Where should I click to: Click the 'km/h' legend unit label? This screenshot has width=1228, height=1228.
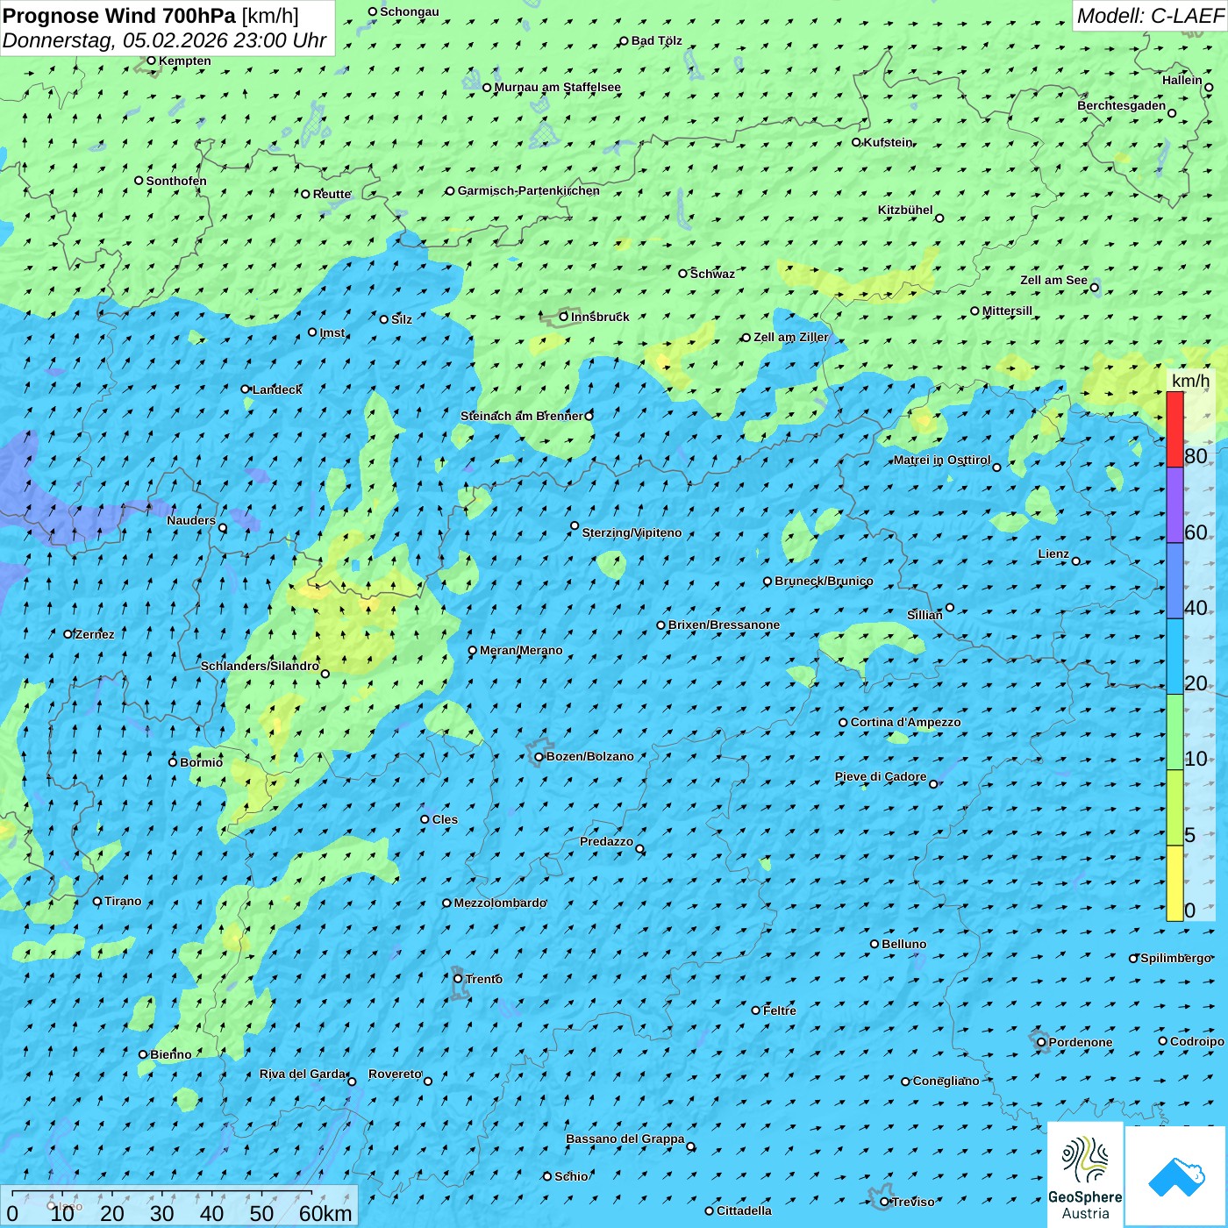coord(1190,381)
